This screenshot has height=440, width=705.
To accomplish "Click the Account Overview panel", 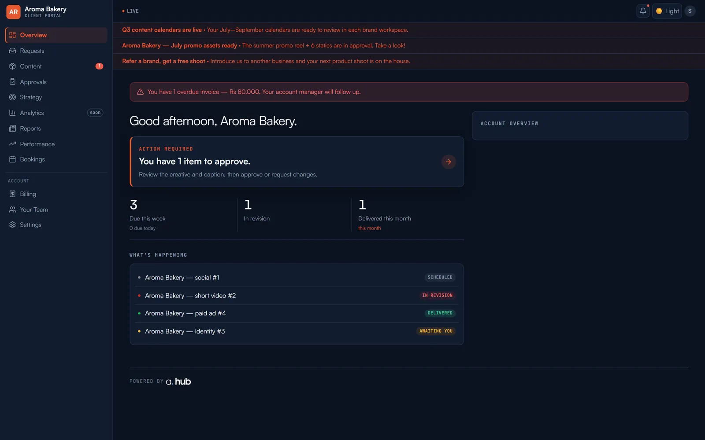I will pyautogui.click(x=580, y=126).
